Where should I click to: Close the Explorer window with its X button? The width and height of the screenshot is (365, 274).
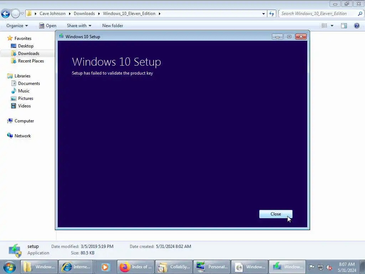tap(359, 4)
